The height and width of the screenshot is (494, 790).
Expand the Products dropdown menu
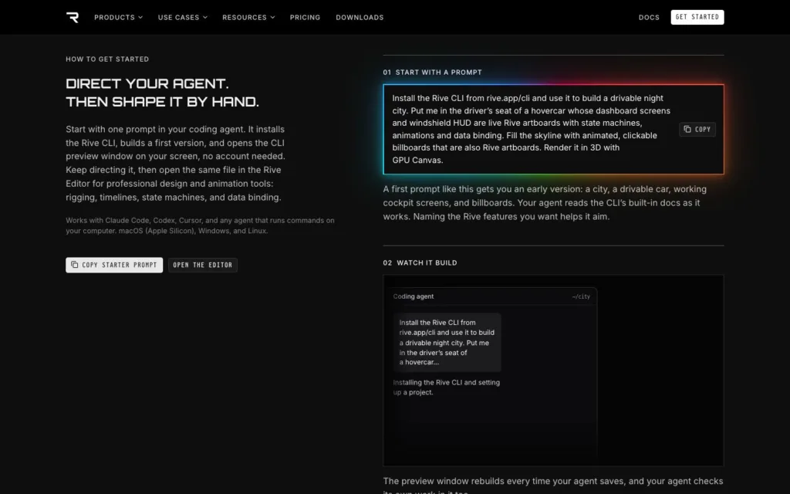pos(118,17)
